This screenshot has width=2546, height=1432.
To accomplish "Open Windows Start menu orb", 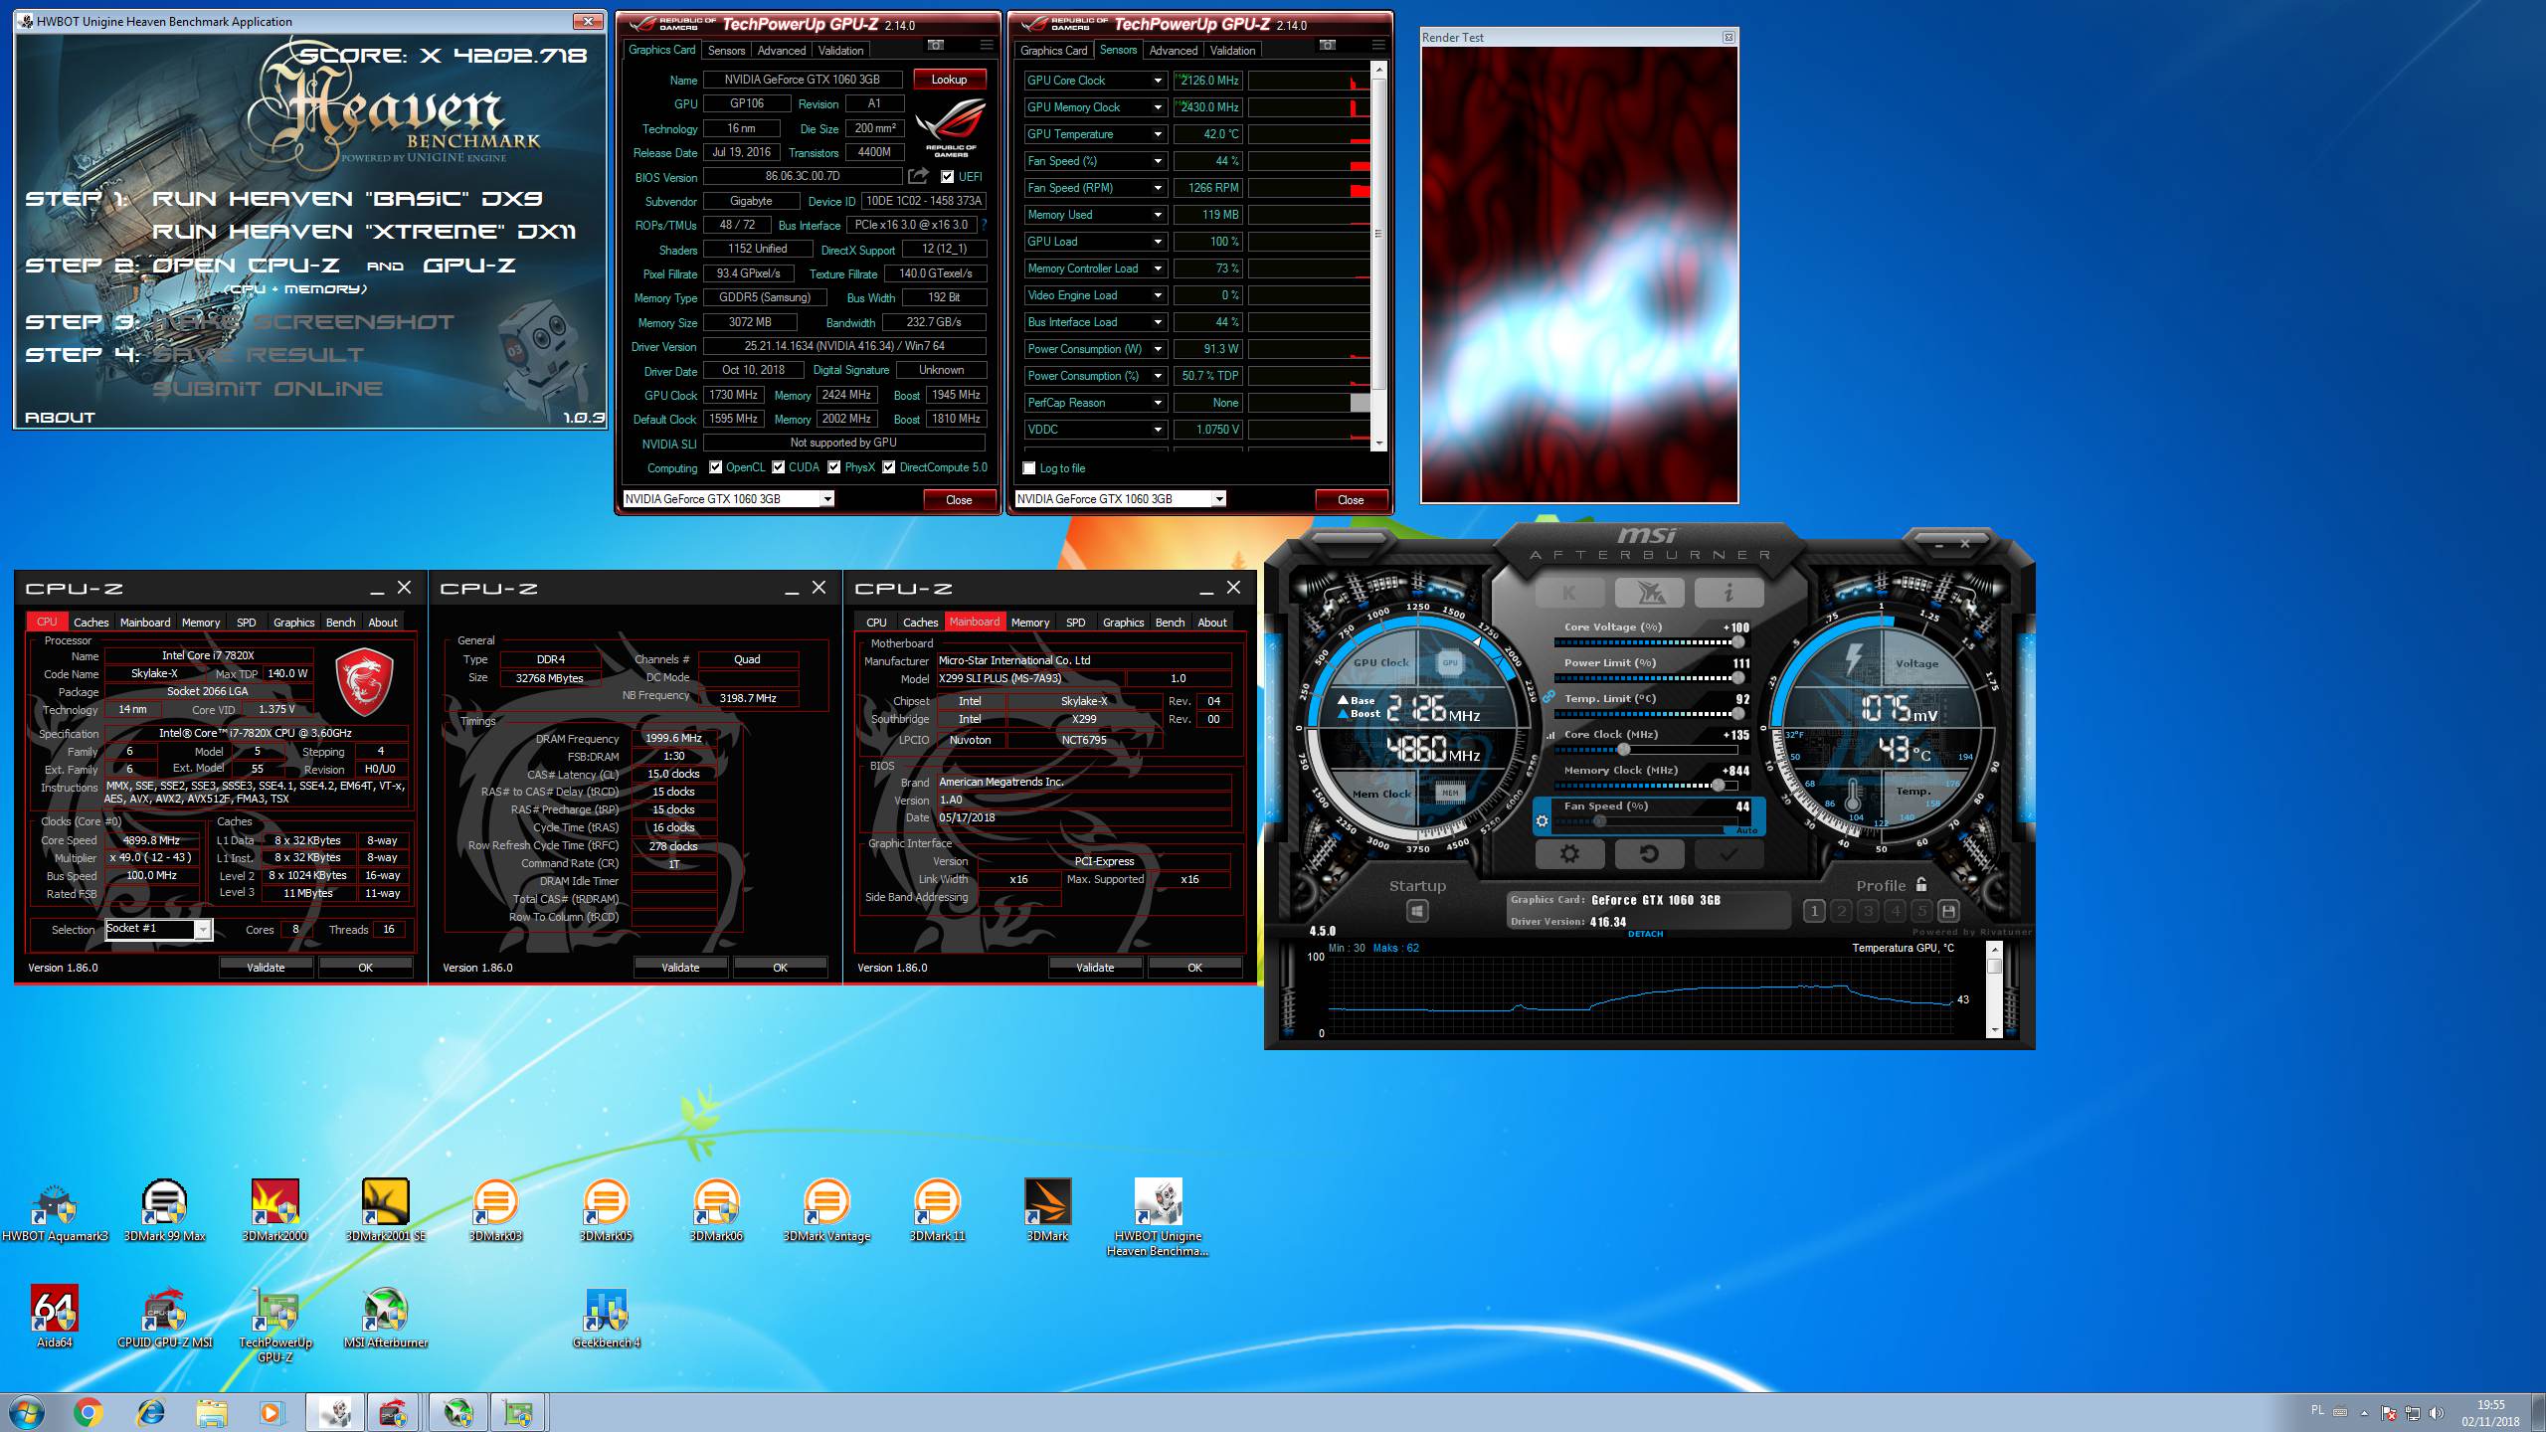I will click(x=25, y=1412).
